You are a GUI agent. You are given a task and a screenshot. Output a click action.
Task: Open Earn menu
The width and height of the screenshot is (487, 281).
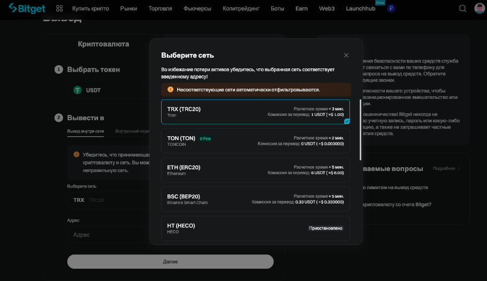(x=302, y=9)
